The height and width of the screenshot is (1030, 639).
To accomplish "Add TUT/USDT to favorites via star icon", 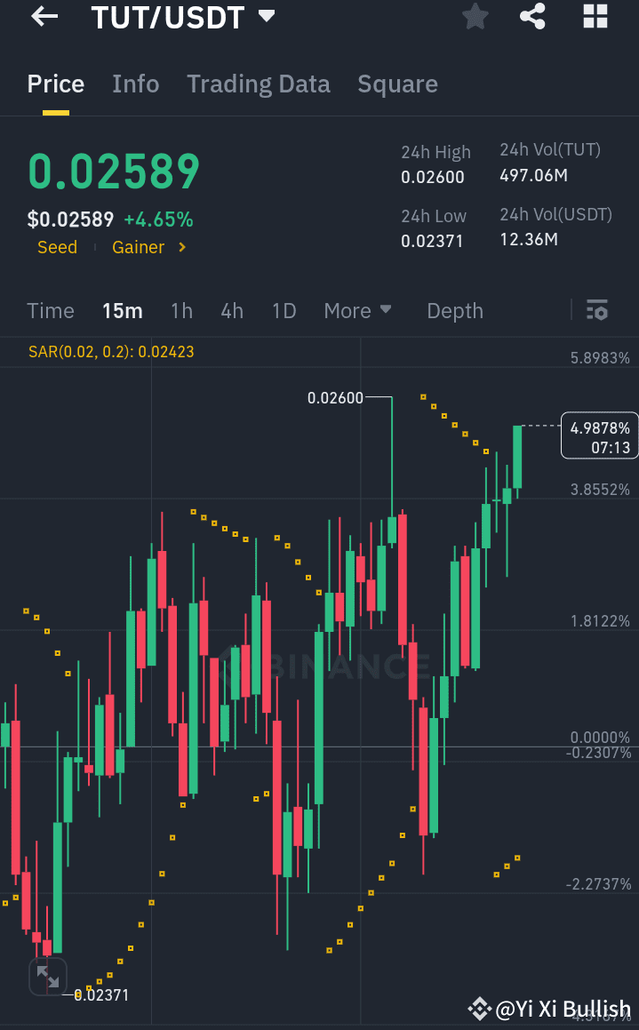I will (x=475, y=17).
